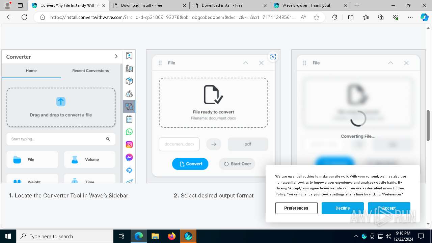
Task: Click the Start Over button
Action: (237, 164)
